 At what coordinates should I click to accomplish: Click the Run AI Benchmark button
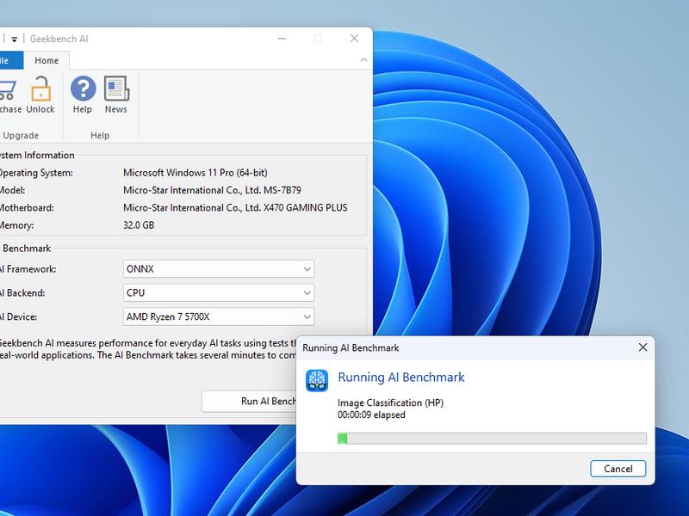click(249, 401)
